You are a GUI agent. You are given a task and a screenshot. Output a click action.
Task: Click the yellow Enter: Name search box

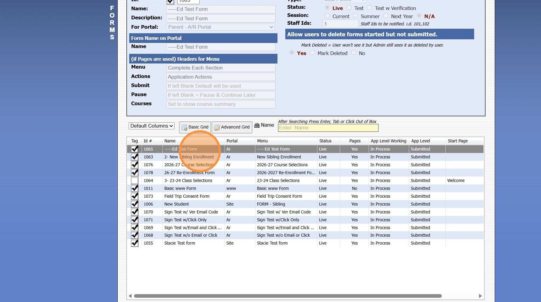328,128
